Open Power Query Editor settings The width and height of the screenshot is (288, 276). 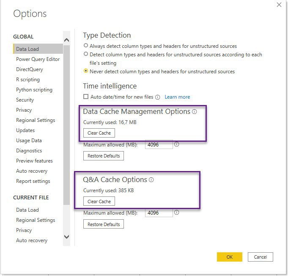38,59
